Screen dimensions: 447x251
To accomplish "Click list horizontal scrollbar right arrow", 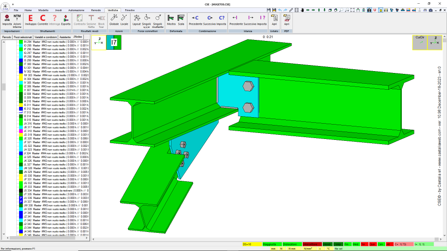I will 87,238.
